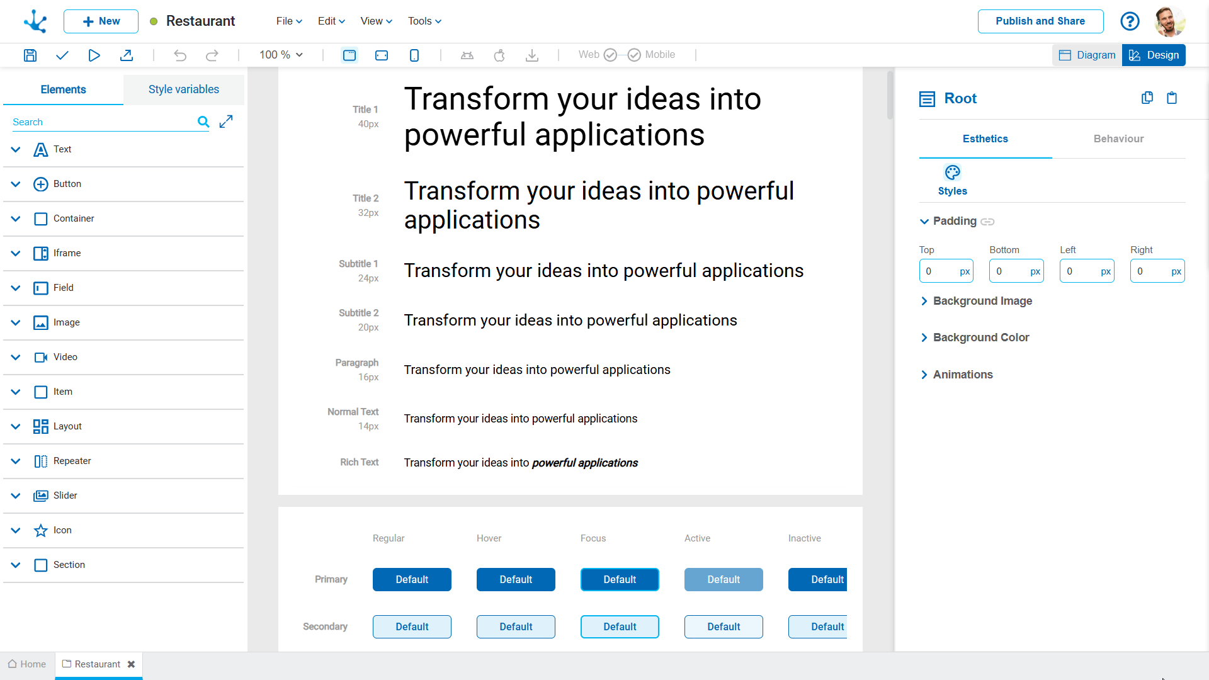Switch to the Style variables tab
This screenshot has height=680, width=1209.
coord(184,89)
